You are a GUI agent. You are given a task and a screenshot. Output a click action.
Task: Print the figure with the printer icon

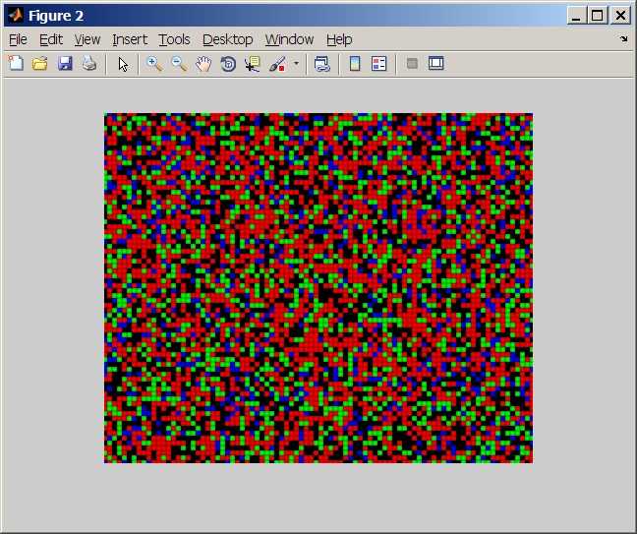(x=89, y=64)
